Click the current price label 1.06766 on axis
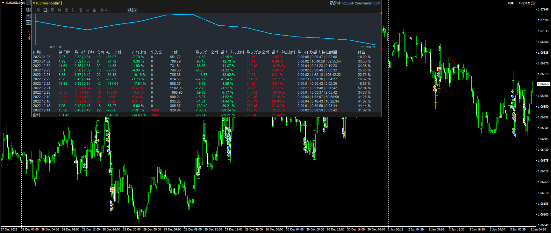551x233 pixels. 543,84
